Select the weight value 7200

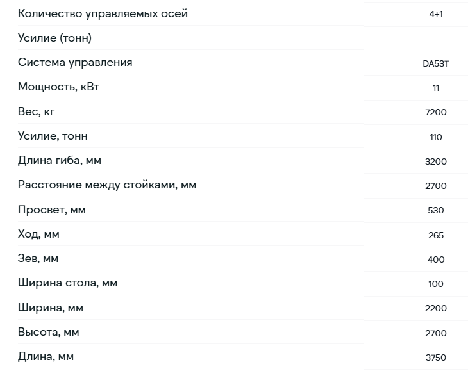[436, 112]
